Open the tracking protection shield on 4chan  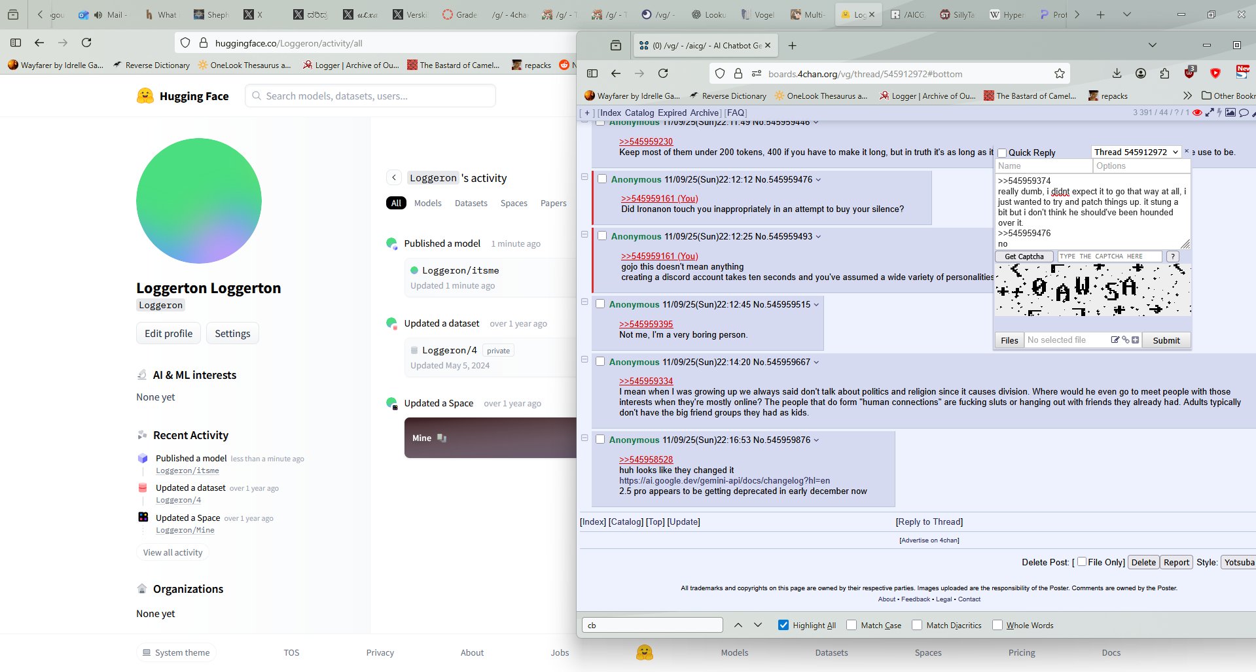pos(720,73)
